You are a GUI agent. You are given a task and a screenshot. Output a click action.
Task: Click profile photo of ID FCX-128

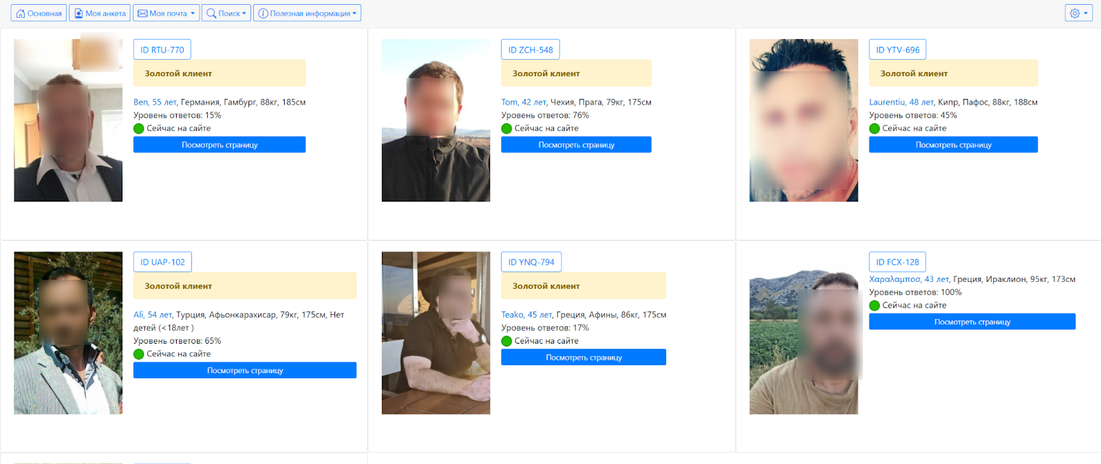804,333
